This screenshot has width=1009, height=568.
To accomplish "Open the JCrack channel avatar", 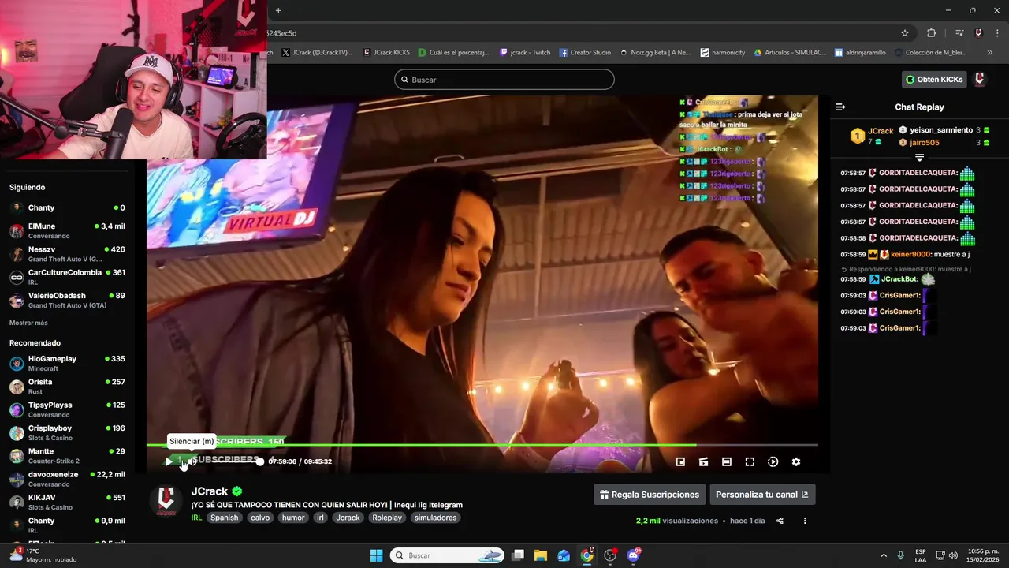I will point(166,499).
